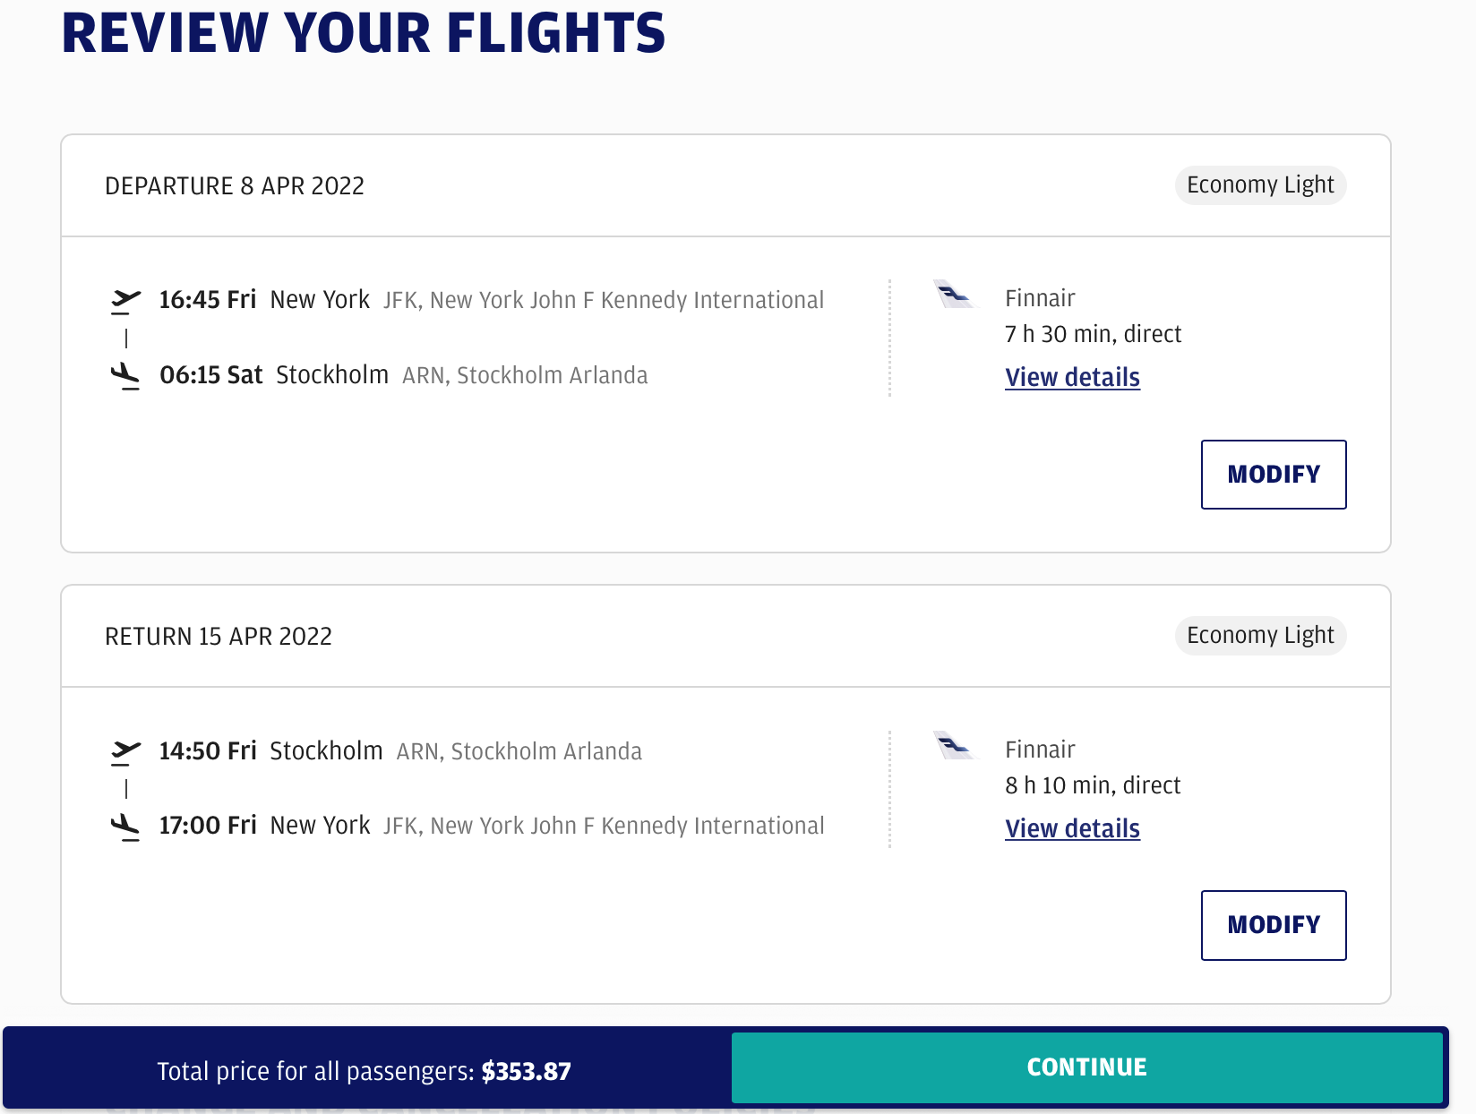Click the Finnair logo in the departure card
The width and height of the screenshot is (1476, 1114).
(954, 295)
